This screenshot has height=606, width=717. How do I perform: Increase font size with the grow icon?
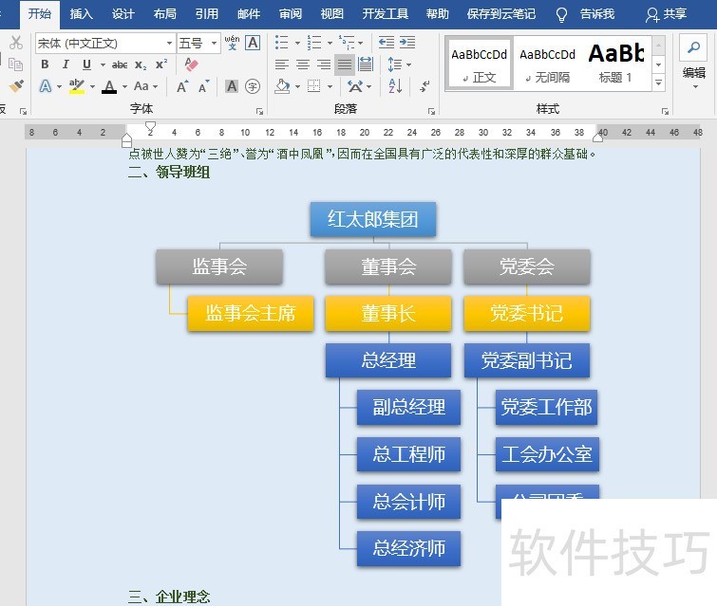pos(182,86)
